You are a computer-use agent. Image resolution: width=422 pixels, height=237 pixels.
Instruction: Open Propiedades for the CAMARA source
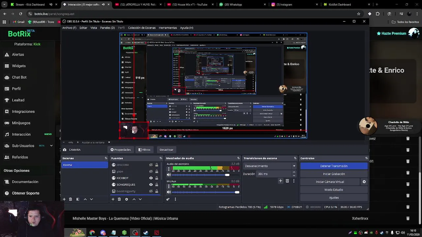click(x=120, y=150)
